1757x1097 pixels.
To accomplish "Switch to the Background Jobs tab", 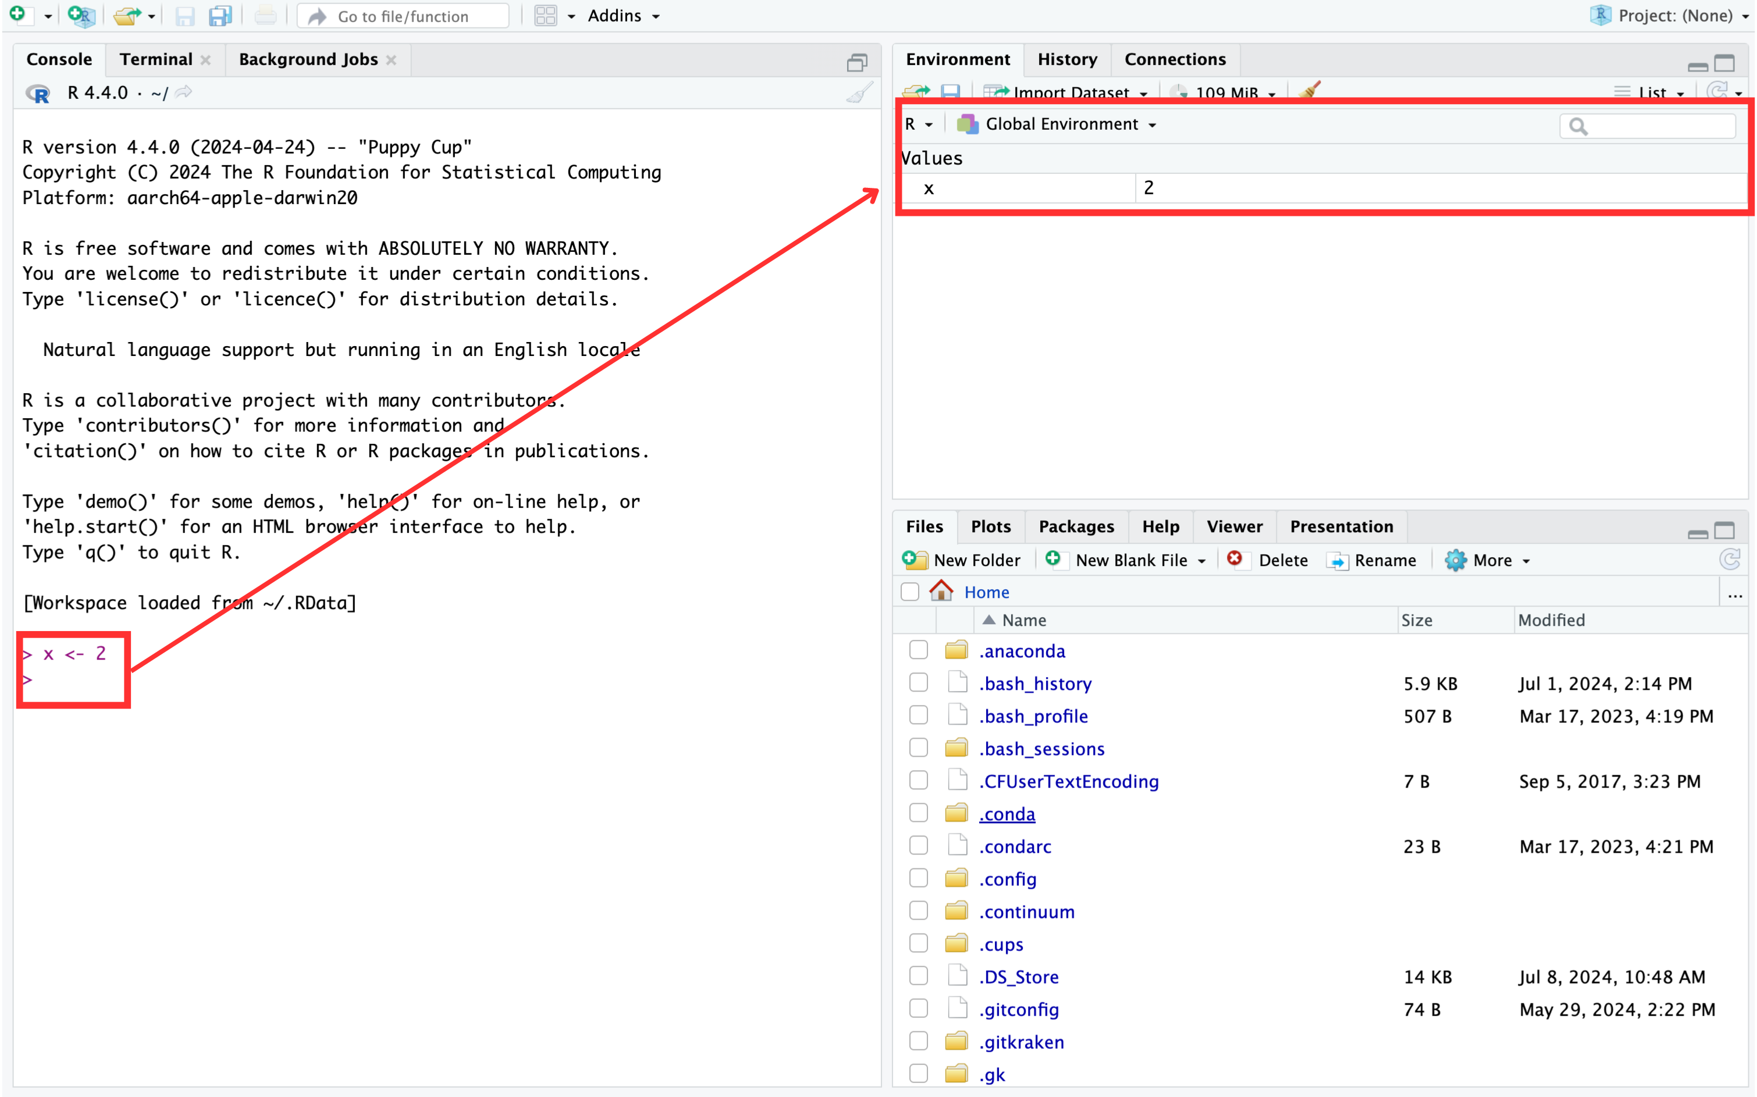I will click(308, 59).
